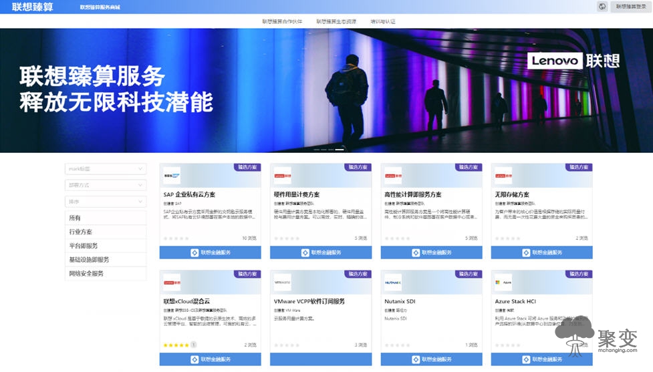
Task: Open 高性能计算即服务方案 card title
Action: pos(412,194)
